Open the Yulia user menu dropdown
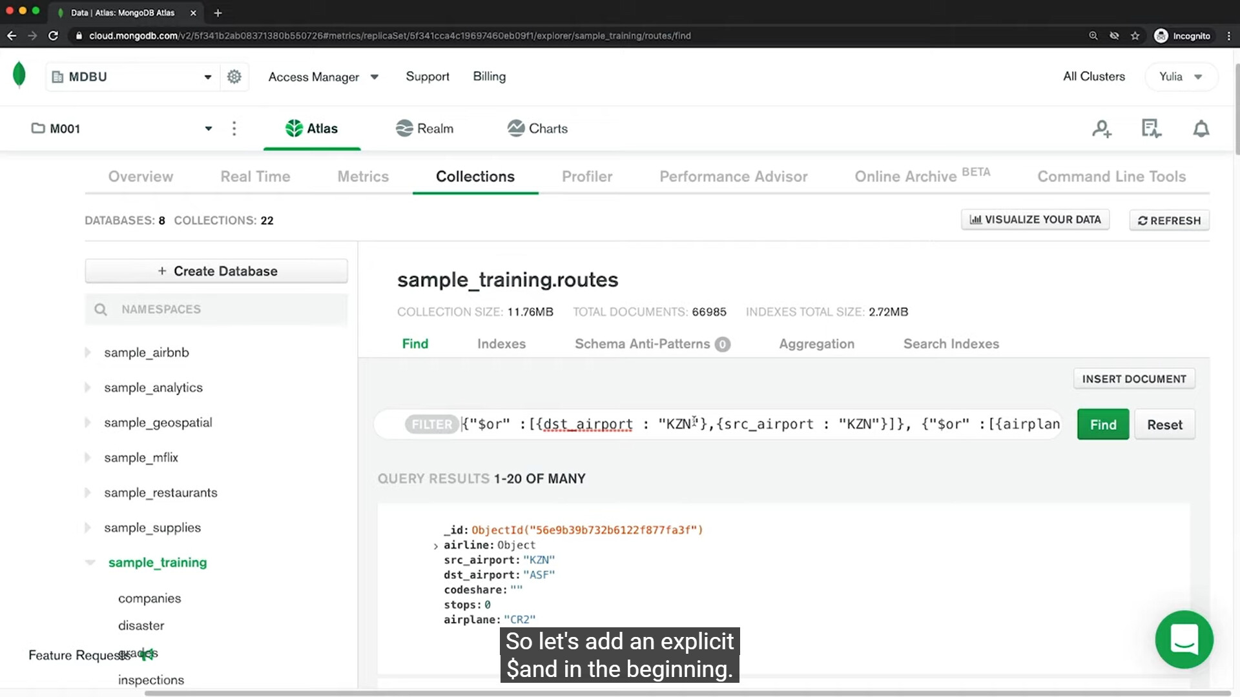The width and height of the screenshot is (1240, 697). [1181, 77]
